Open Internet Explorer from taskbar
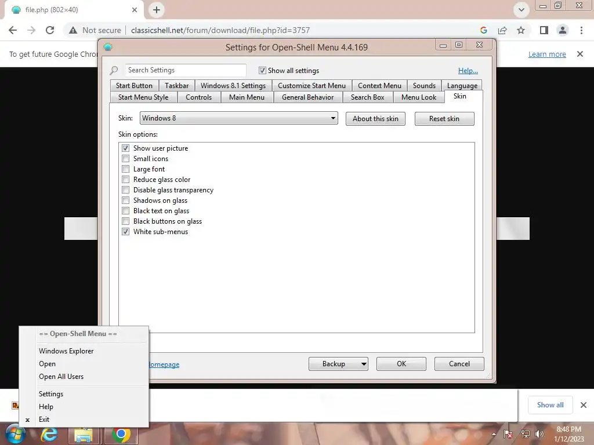Viewport: 594px width, 445px height. pyautogui.click(x=49, y=435)
